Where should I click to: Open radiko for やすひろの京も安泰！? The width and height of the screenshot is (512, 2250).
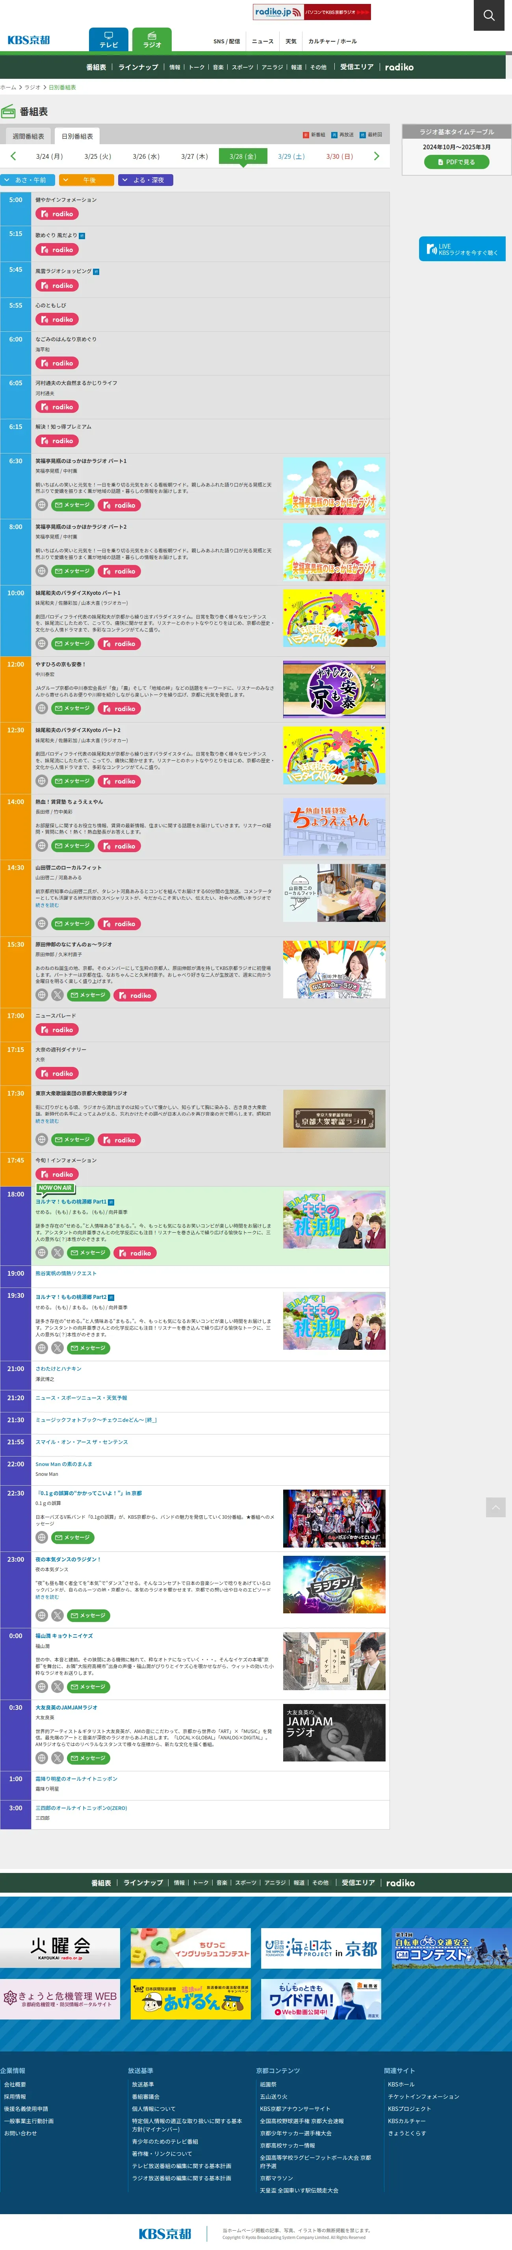(119, 708)
